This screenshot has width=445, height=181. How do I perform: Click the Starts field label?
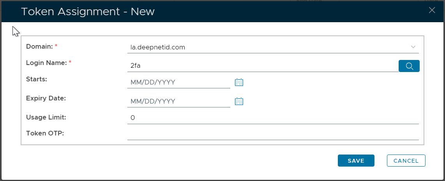[37, 79]
